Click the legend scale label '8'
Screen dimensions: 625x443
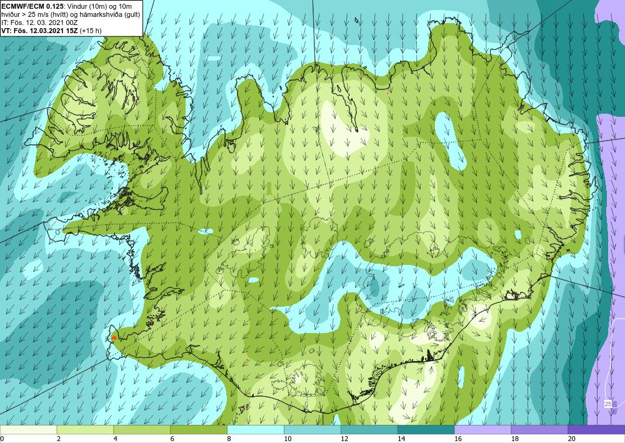point(229,439)
